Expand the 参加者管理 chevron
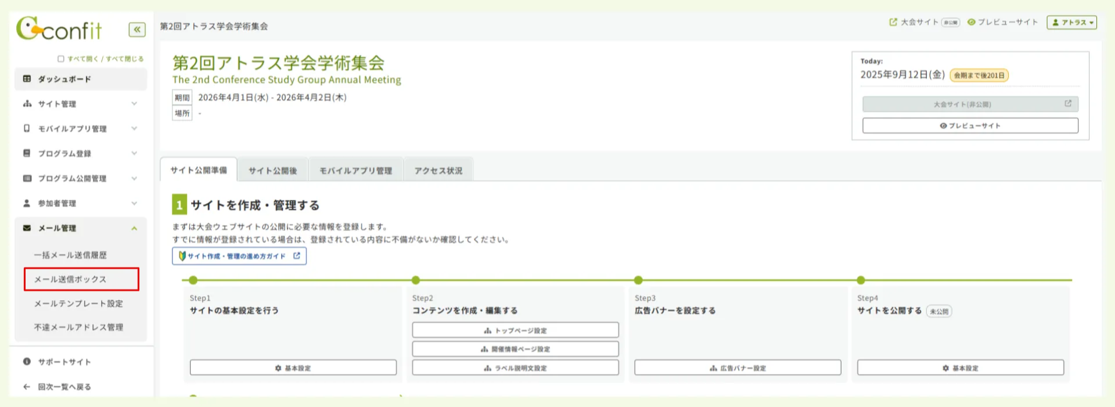This screenshot has height=407, width=1115. pyautogui.click(x=134, y=203)
